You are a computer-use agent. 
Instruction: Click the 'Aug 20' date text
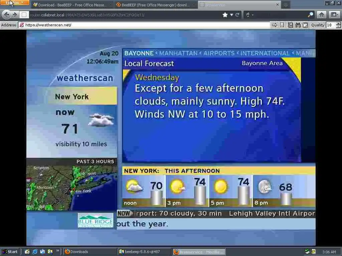point(109,54)
